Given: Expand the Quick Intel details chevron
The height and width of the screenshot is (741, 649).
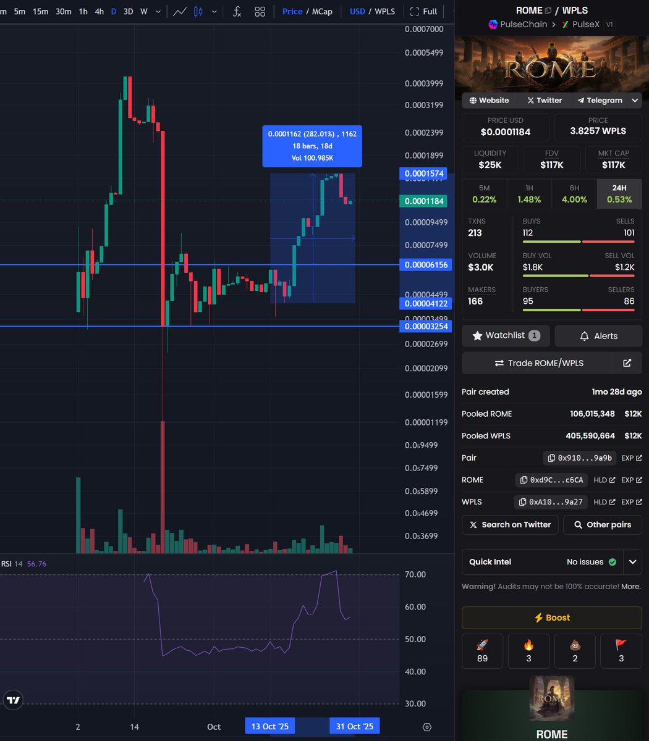Looking at the screenshot, I should click(x=633, y=562).
